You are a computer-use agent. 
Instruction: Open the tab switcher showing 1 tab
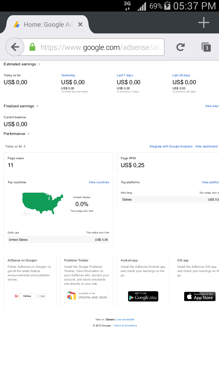point(206,47)
